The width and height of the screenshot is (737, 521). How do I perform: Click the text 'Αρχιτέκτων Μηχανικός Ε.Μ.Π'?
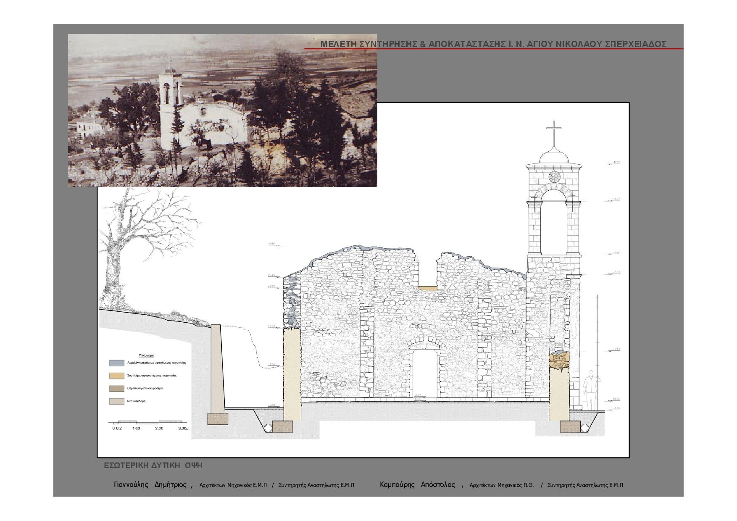[233, 485]
